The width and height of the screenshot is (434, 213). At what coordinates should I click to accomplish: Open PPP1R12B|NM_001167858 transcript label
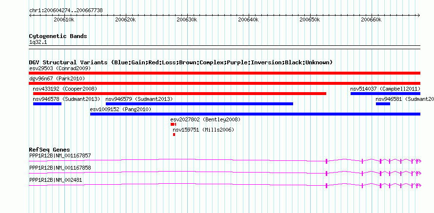(60, 168)
